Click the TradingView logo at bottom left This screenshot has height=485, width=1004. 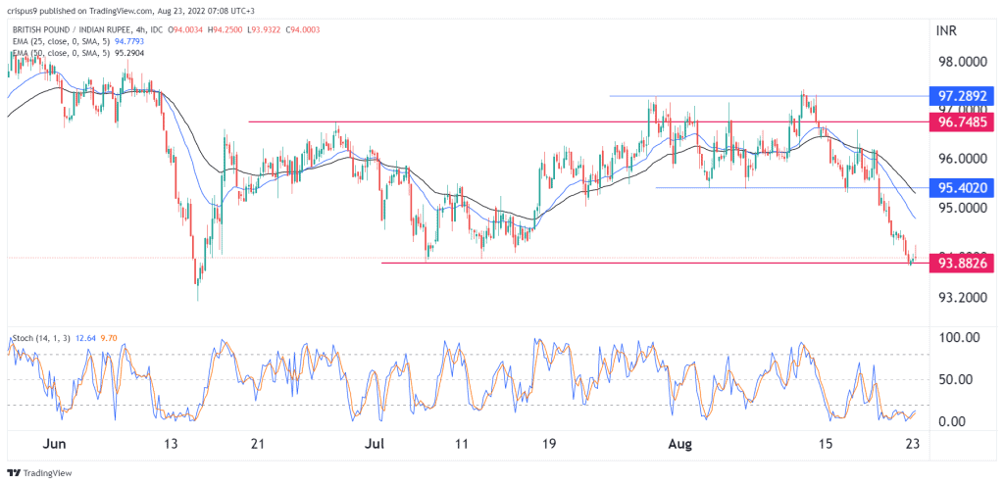[39, 473]
